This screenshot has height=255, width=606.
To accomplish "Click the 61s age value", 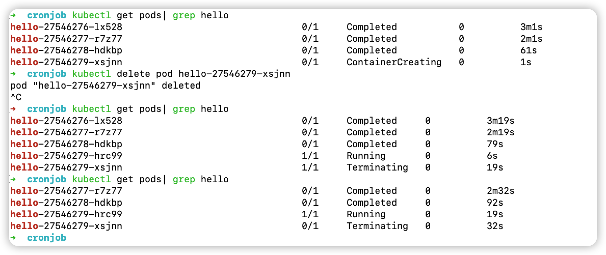I will pos(529,51).
